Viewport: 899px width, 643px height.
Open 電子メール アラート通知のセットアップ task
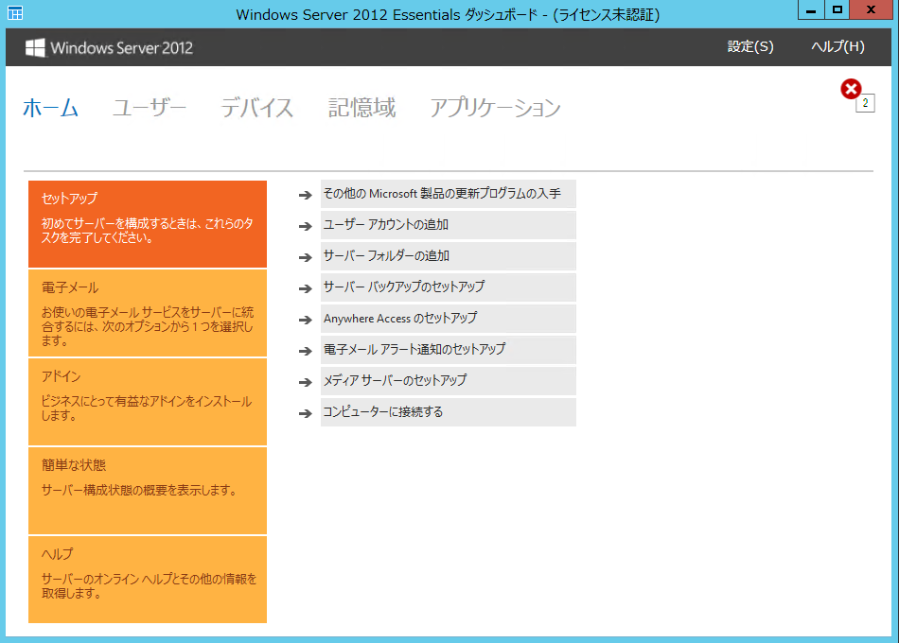(x=449, y=350)
